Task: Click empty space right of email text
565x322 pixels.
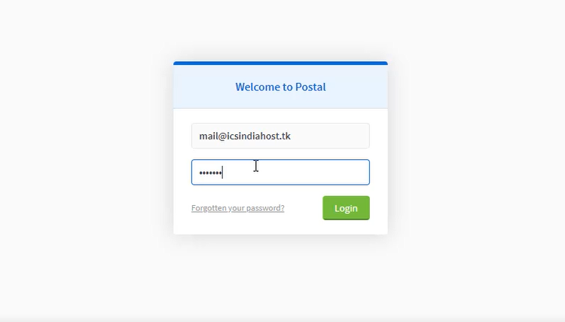Action: (x=330, y=136)
